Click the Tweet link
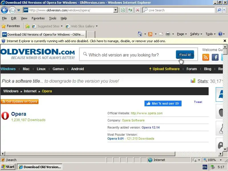Screen dimensions: 228x171 198,102
